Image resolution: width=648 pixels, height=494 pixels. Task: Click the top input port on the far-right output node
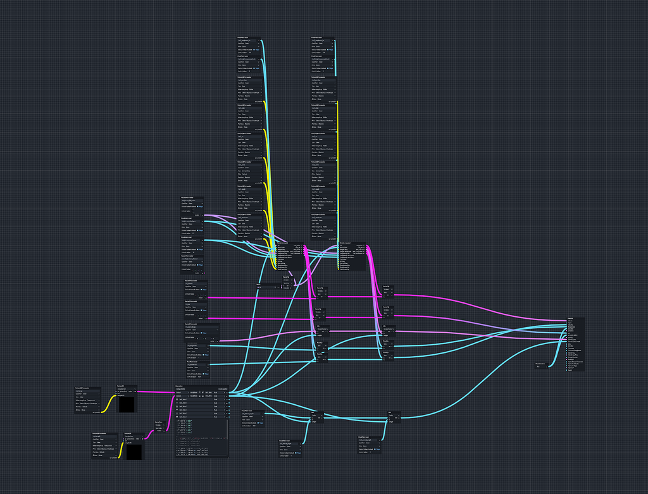coord(566,321)
